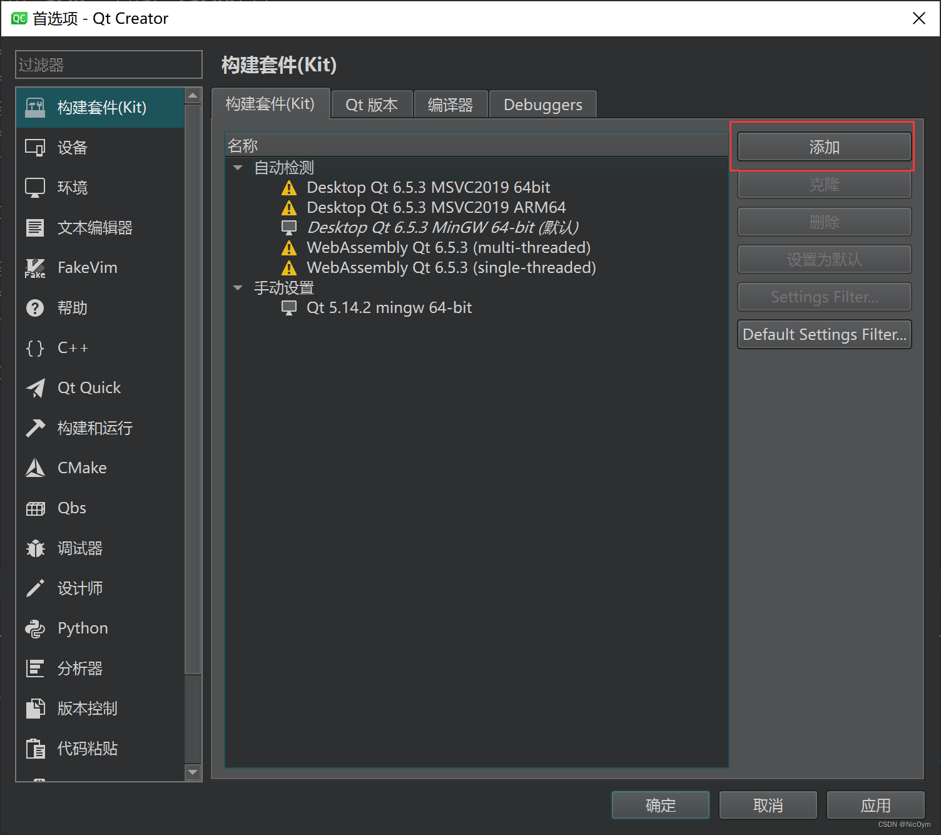The image size is (941, 835).
Task: Collapse the 手动设置 tree group
Action: 238,288
